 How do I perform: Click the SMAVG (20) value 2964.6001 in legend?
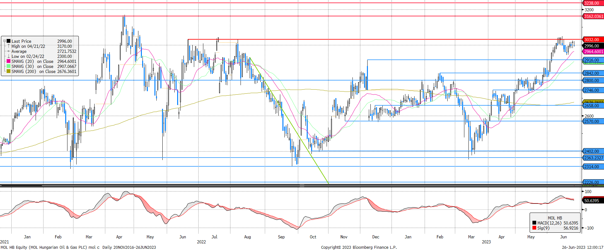point(67,61)
